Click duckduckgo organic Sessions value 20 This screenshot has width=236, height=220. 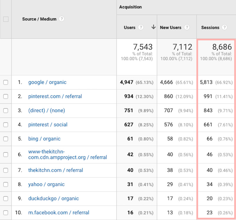[x=209, y=199]
